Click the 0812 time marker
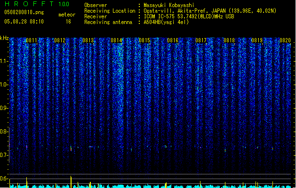The height and width of the screenshot is (188, 296). [60, 40]
